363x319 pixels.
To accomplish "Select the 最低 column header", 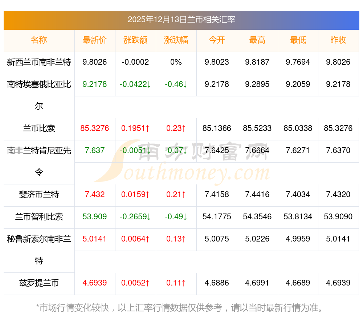I will [x=298, y=40].
